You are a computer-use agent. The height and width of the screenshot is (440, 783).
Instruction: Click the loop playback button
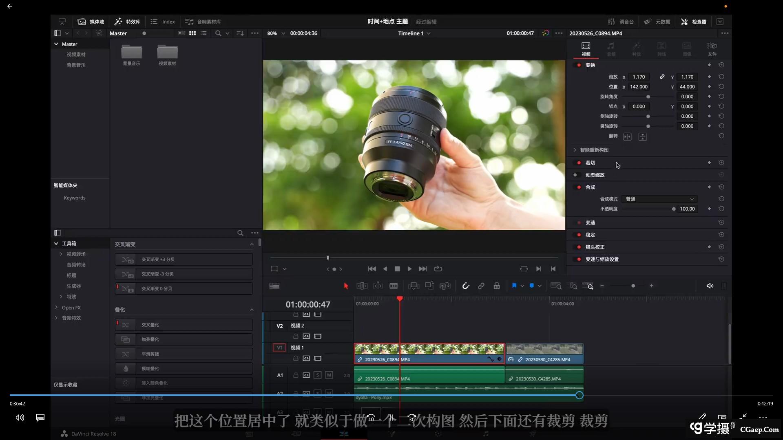[x=438, y=269]
